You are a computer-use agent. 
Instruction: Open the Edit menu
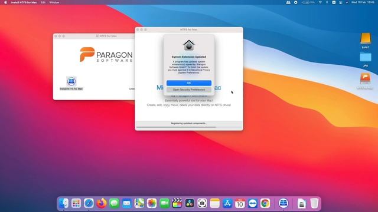pyautogui.click(x=43, y=2)
